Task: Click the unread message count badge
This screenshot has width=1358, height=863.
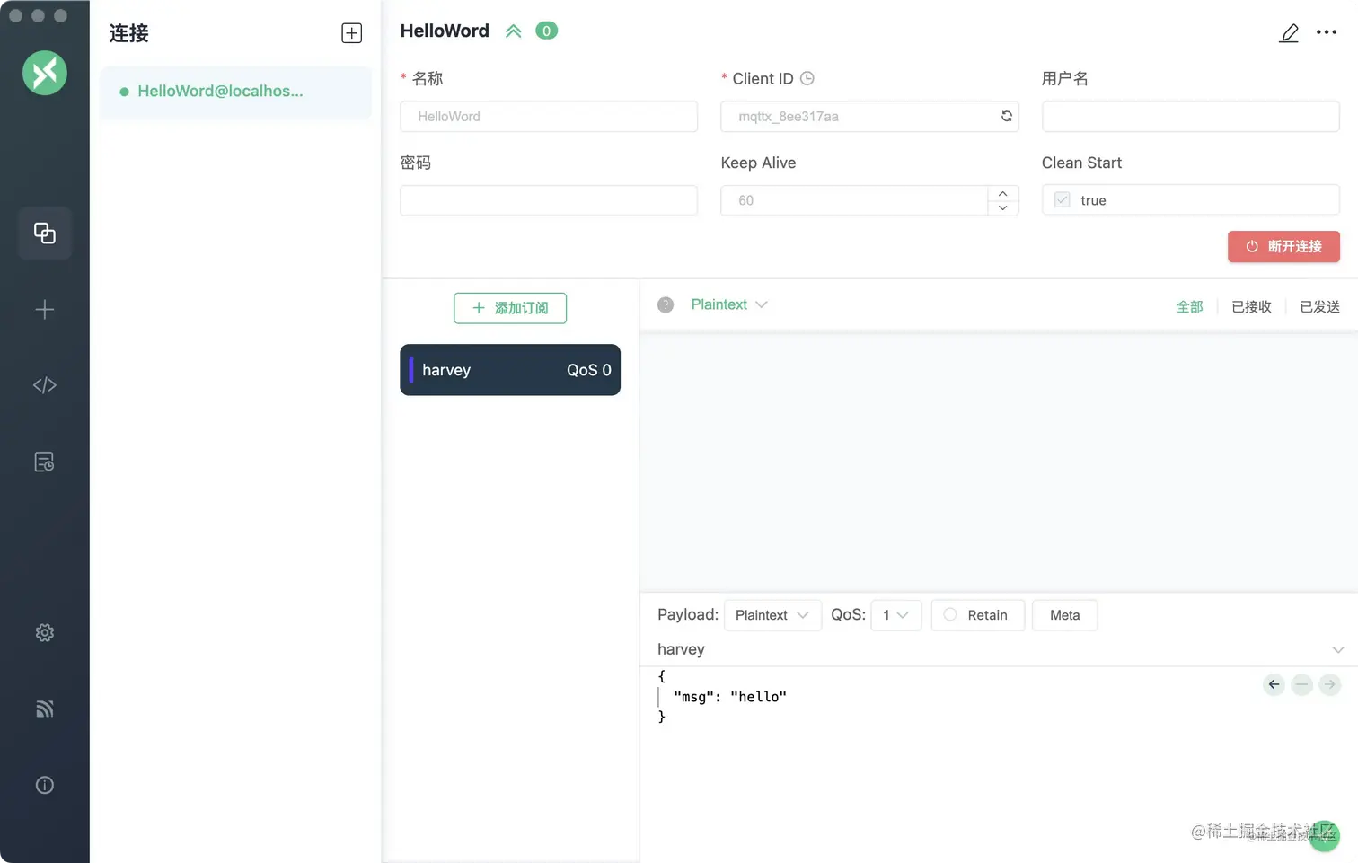Action: click(x=546, y=31)
